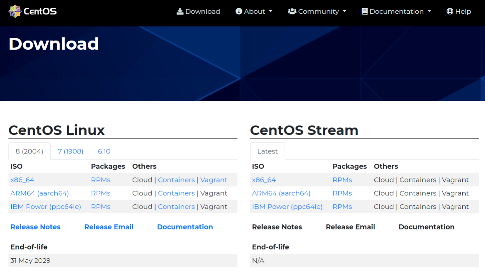The height and width of the screenshot is (272, 485).
Task: Click the Help lifebuoy icon
Action: coord(450,11)
